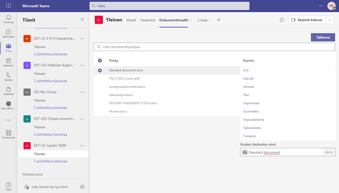
Task: Open more options for EXT-CE 313-9 Kassavirta team
Action: [82, 38]
